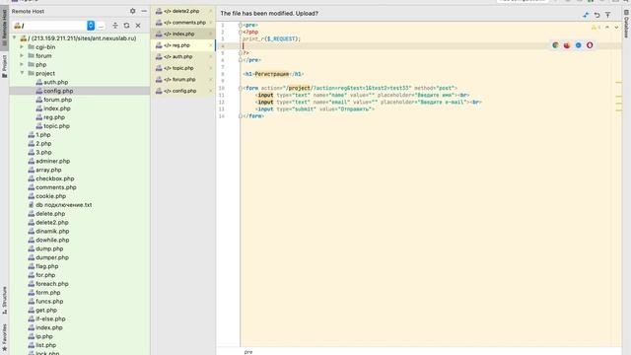Open page in Safari browser

pos(579,45)
